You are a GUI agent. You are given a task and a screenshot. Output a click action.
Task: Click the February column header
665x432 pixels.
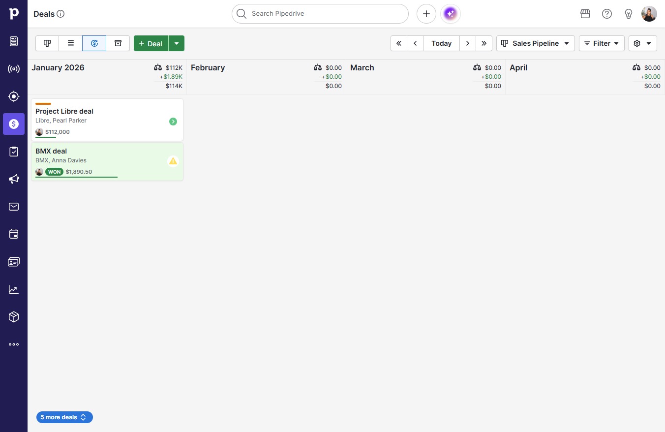point(208,68)
